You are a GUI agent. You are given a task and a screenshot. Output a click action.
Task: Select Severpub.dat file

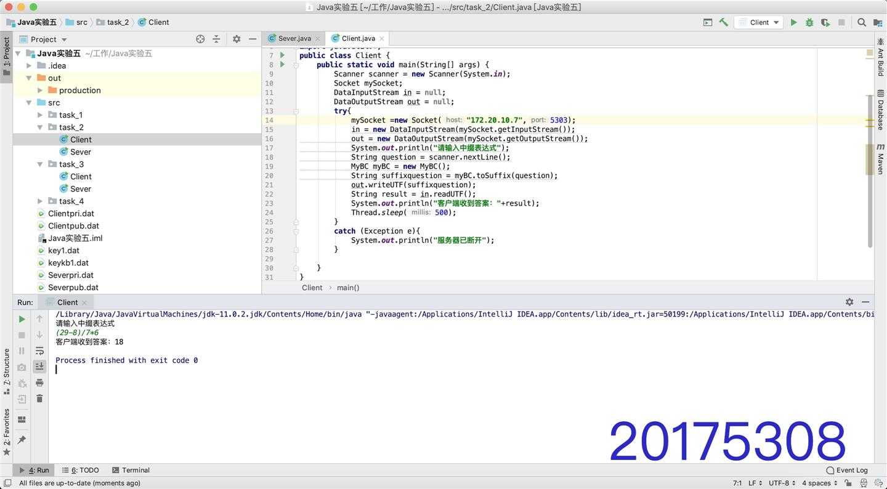(x=73, y=287)
